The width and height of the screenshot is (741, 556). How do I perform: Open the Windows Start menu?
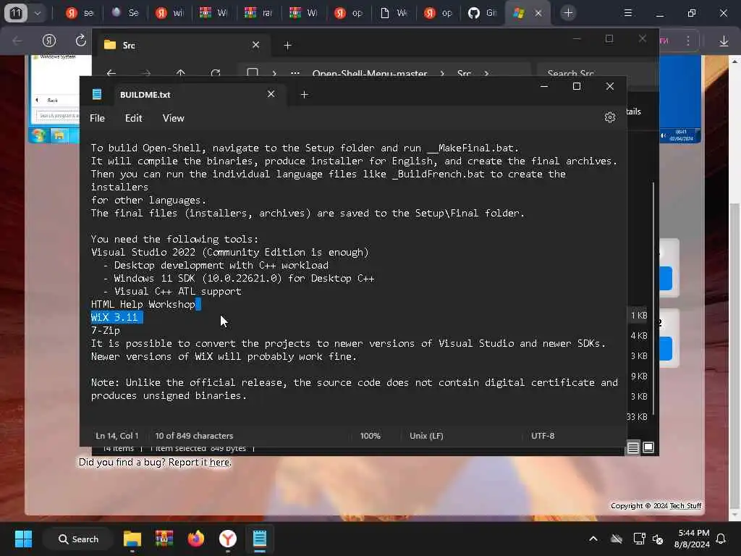coord(23,539)
